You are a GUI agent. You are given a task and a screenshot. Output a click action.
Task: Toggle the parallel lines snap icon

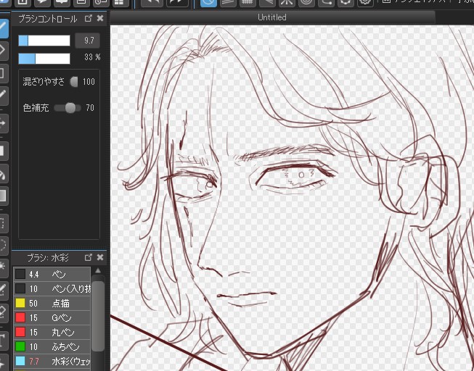pos(228,2)
